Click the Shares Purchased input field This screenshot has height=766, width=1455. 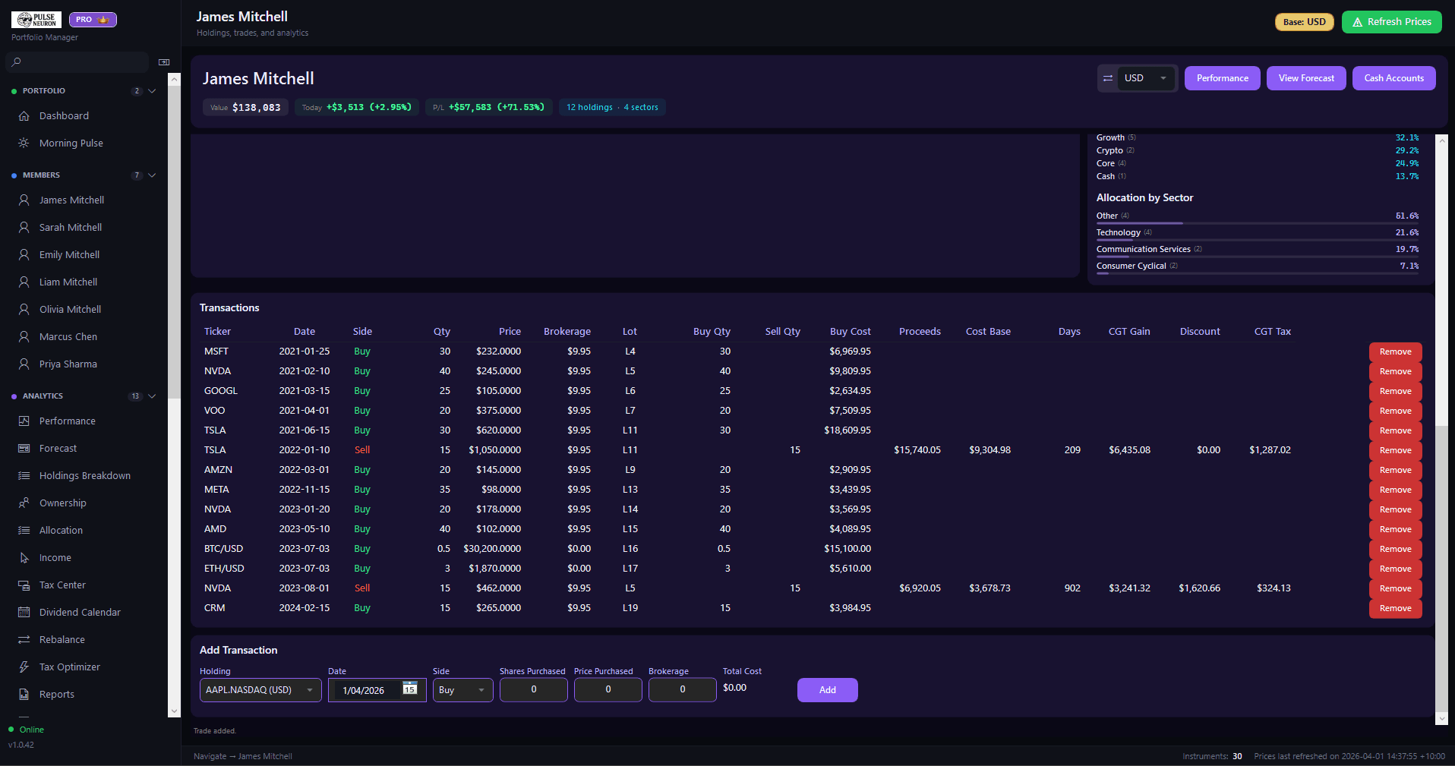(x=533, y=690)
